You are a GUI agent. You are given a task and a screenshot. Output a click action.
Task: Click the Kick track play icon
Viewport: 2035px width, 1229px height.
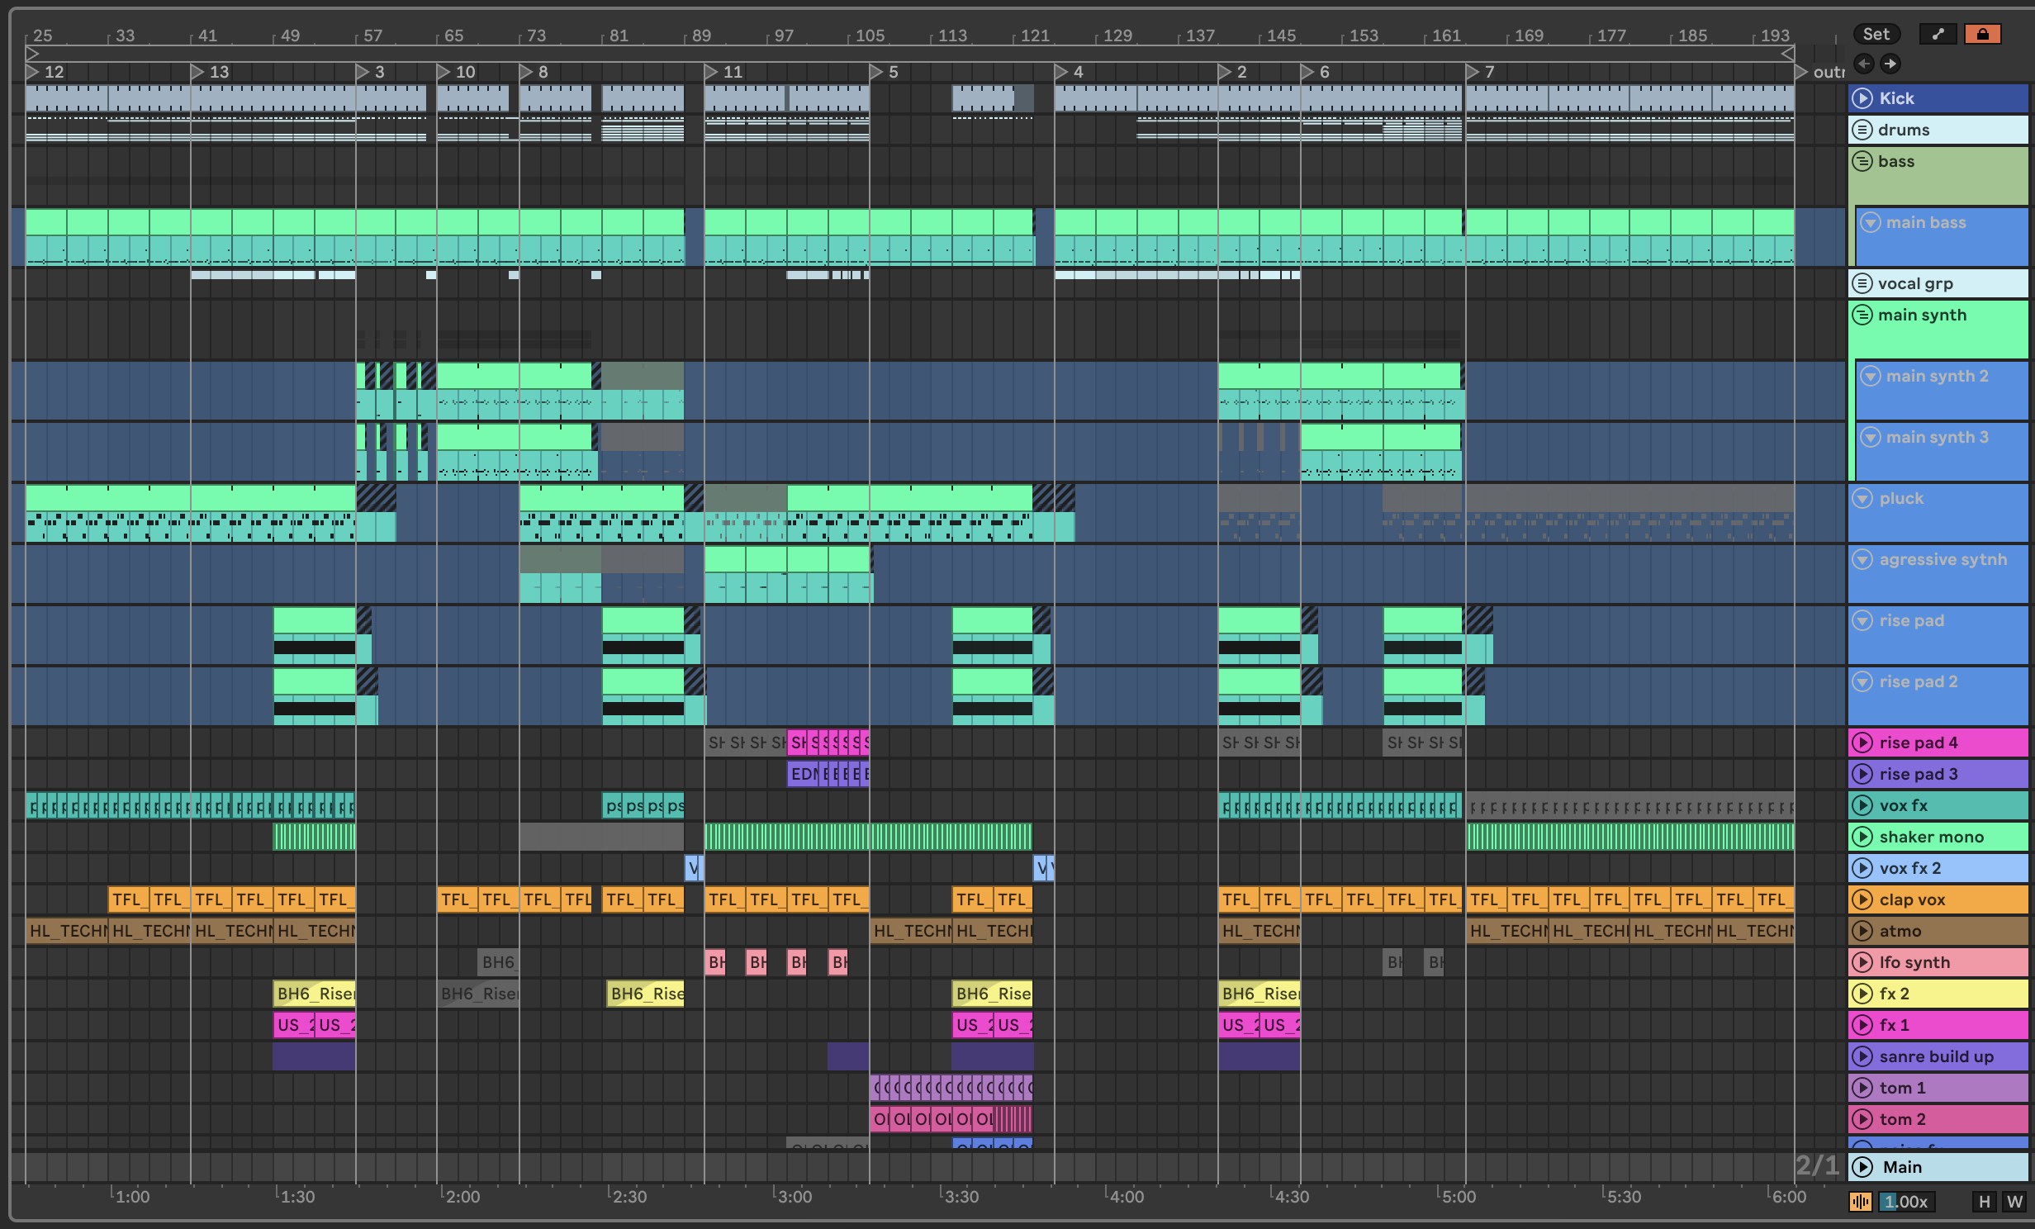click(1862, 98)
